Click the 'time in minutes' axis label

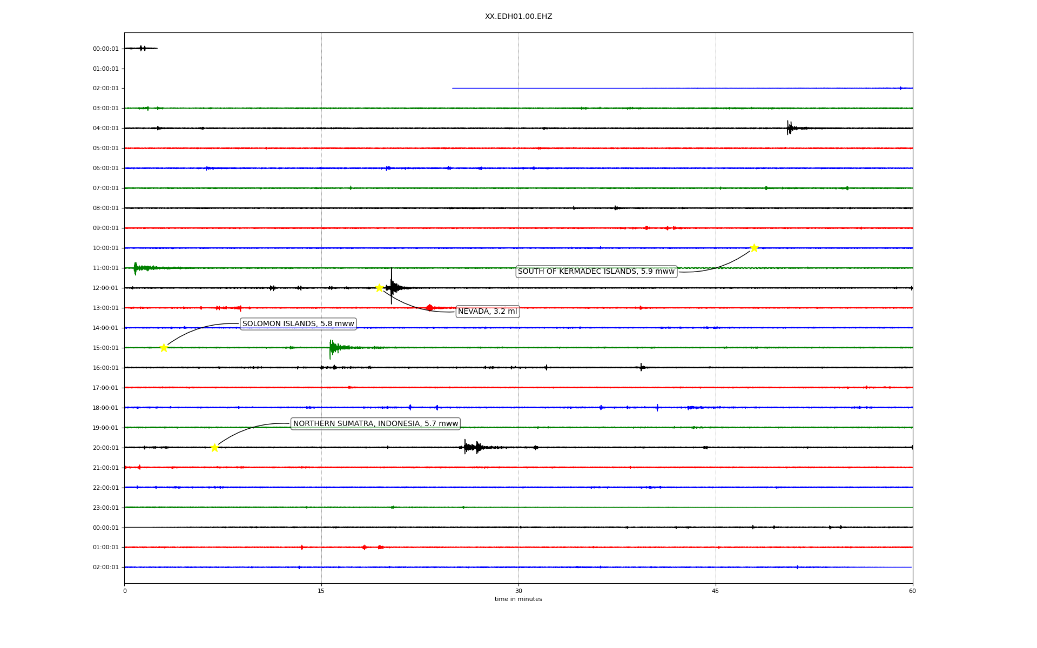click(x=518, y=599)
